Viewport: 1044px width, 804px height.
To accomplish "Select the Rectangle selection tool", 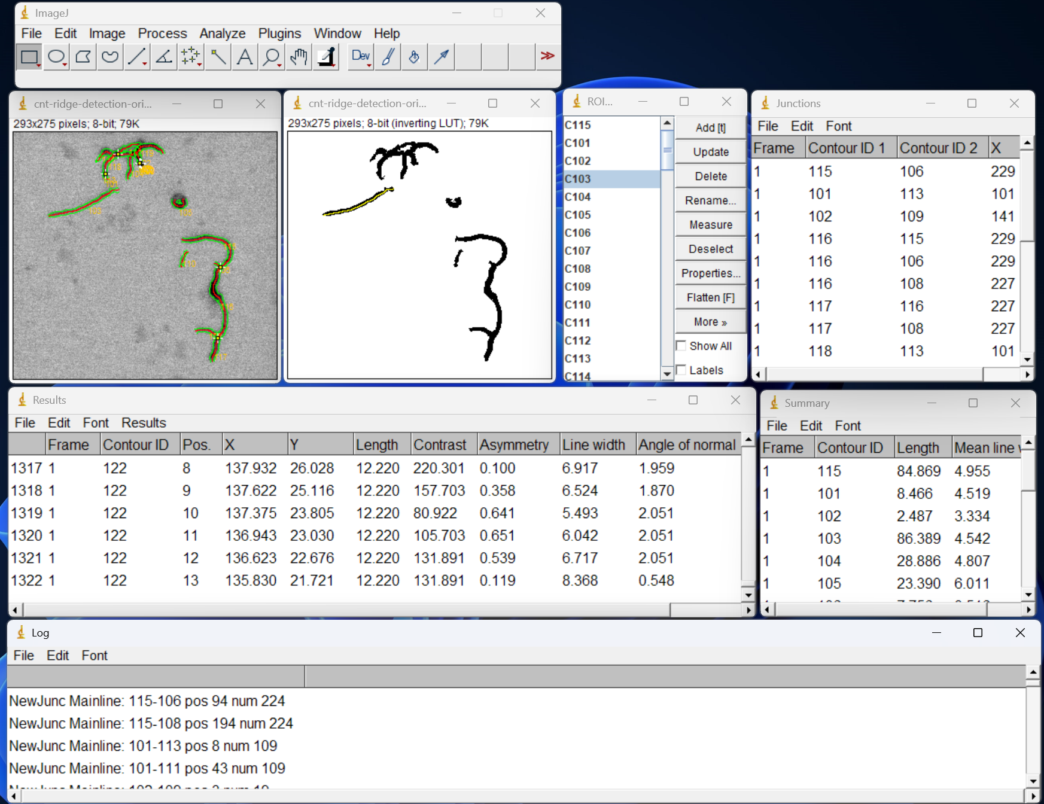I will coord(29,57).
